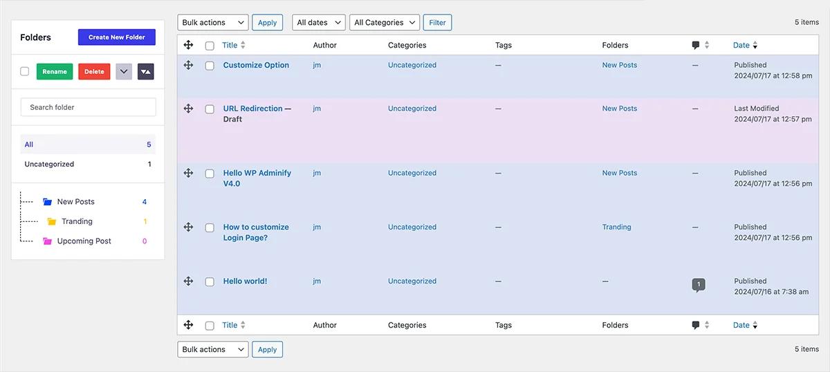Click the Filter button
Viewport: 830px width, 372px height.
pyautogui.click(x=437, y=23)
